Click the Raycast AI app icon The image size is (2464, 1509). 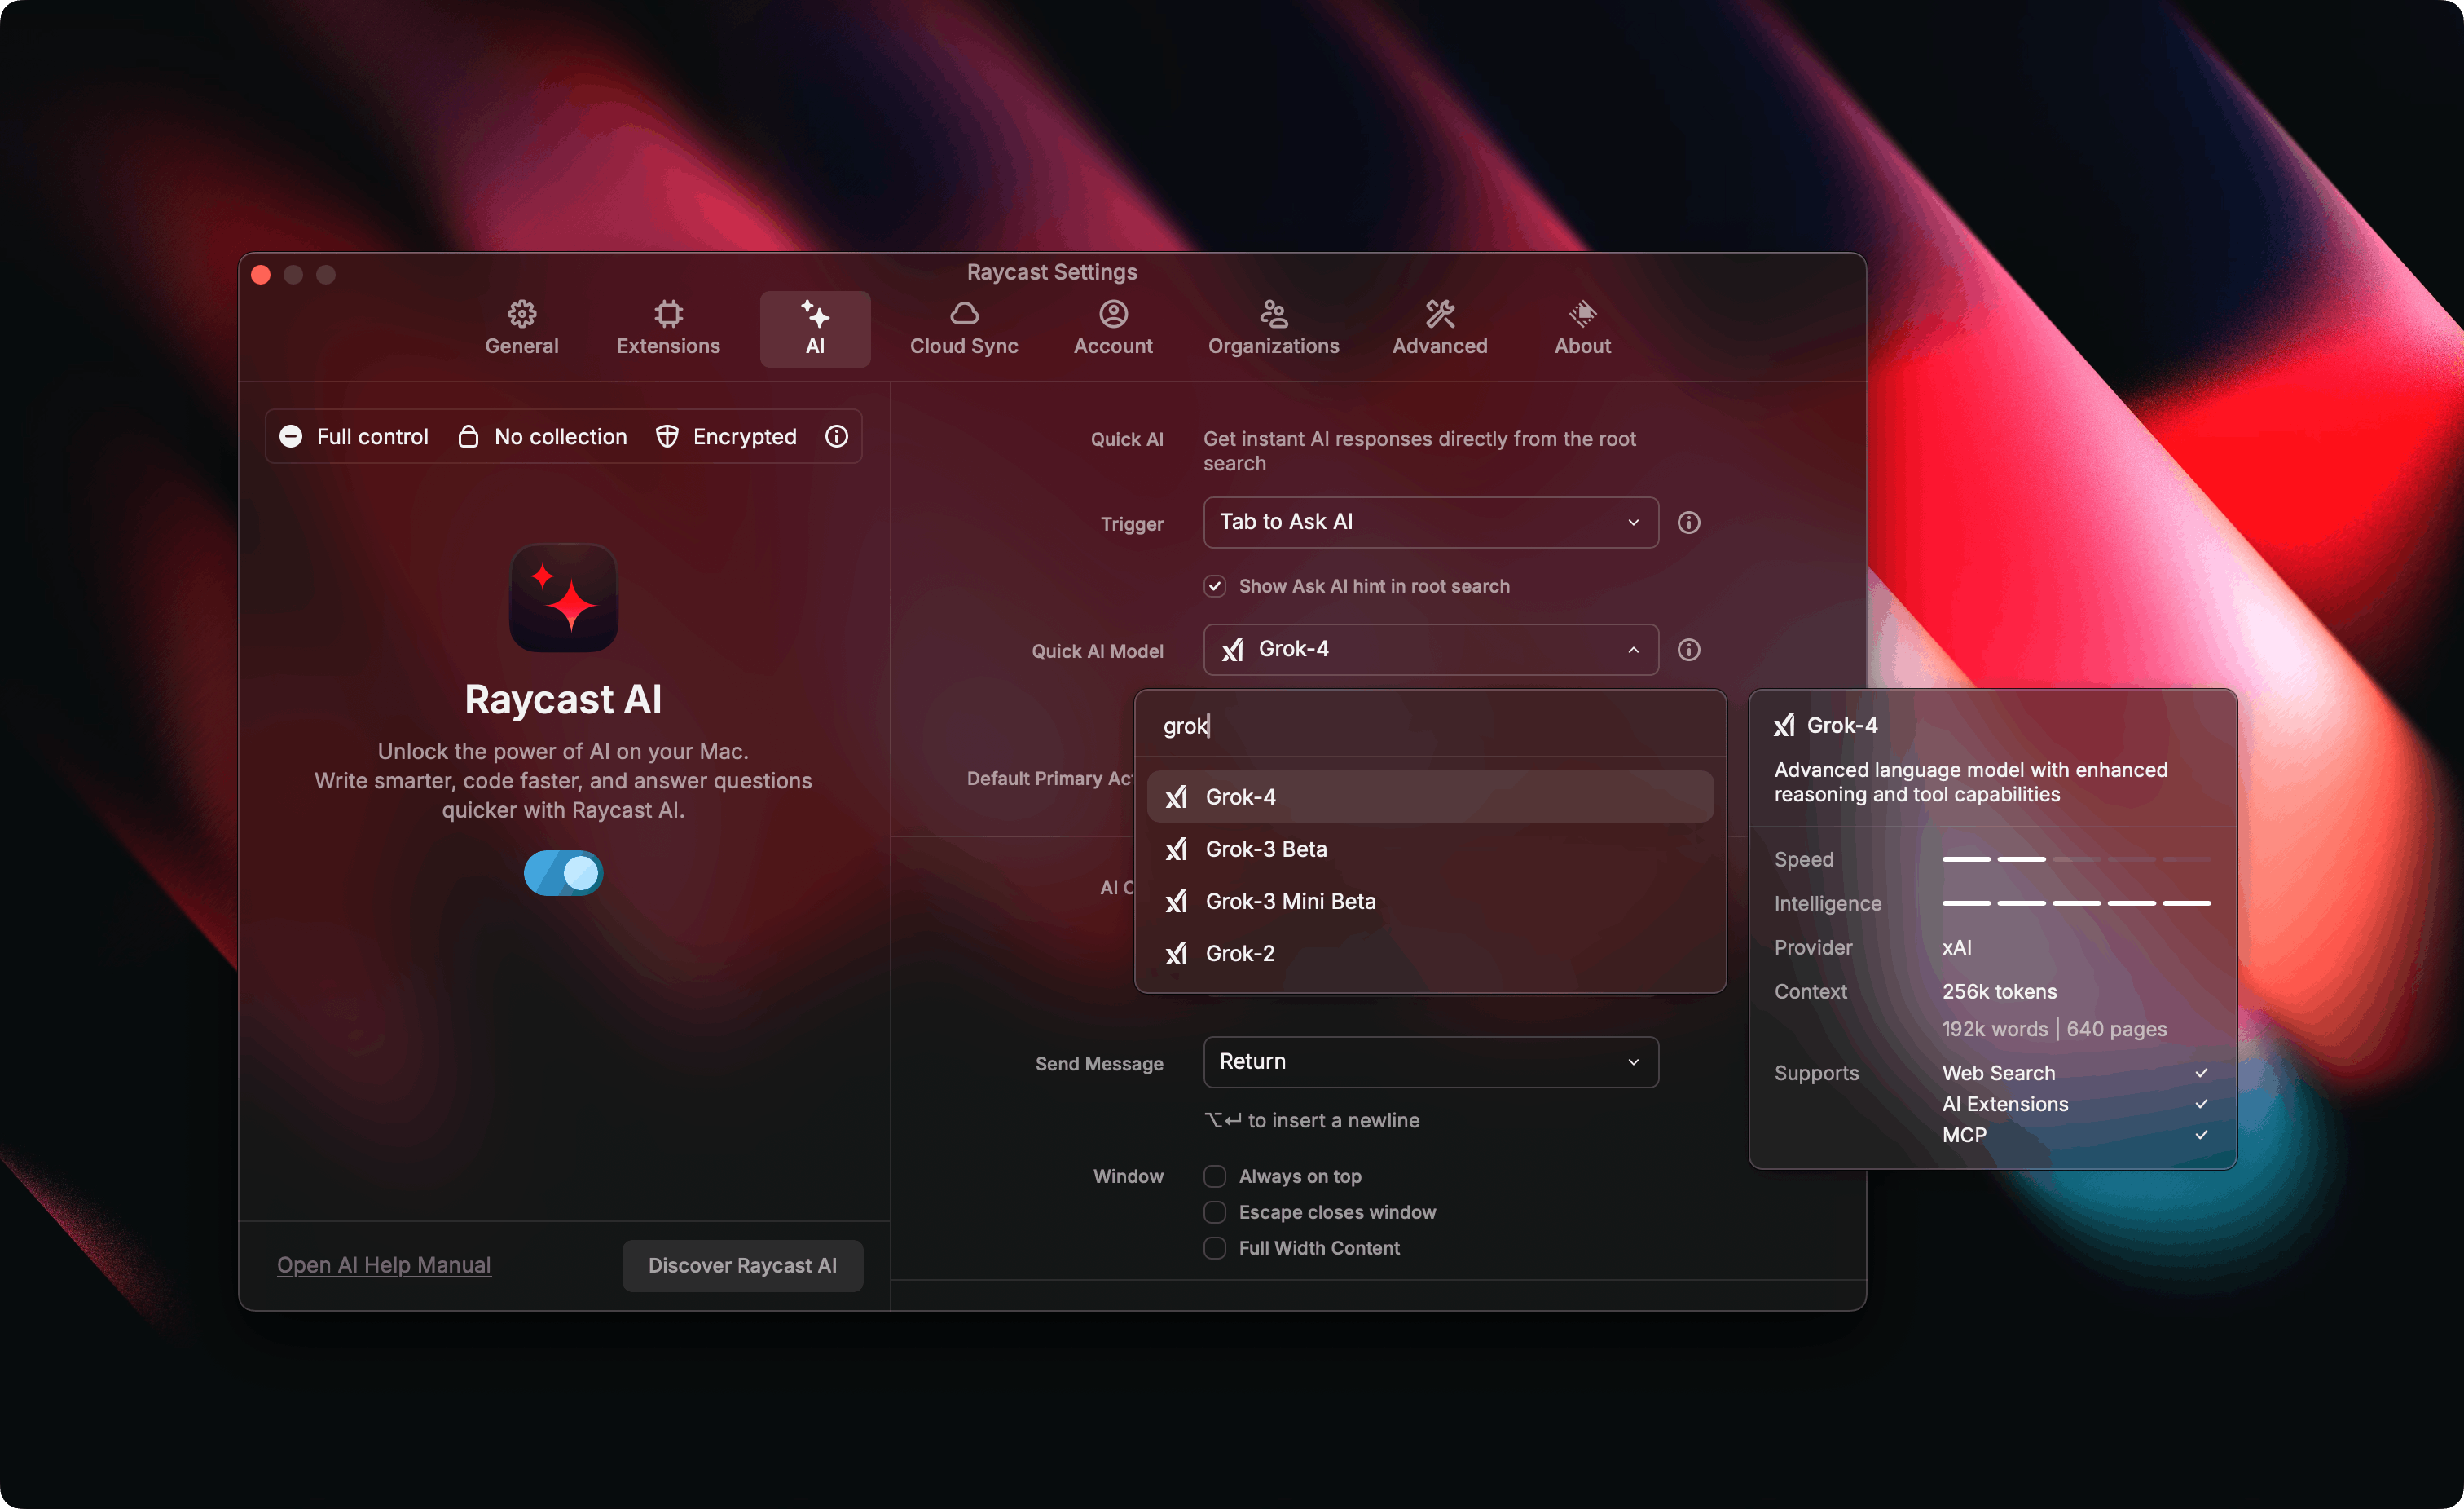[563, 598]
